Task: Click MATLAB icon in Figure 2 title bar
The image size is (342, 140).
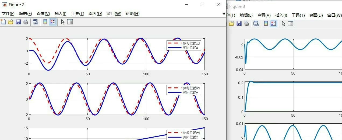Action: (x=5, y=5)
